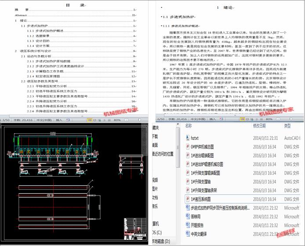Click the Abstract entry in table of contents
The image size is (305, 246).
(x=76, y=15)
